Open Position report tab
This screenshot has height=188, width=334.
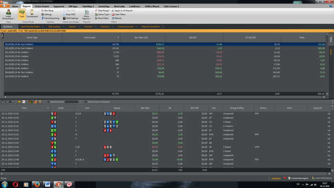(88, 27)
